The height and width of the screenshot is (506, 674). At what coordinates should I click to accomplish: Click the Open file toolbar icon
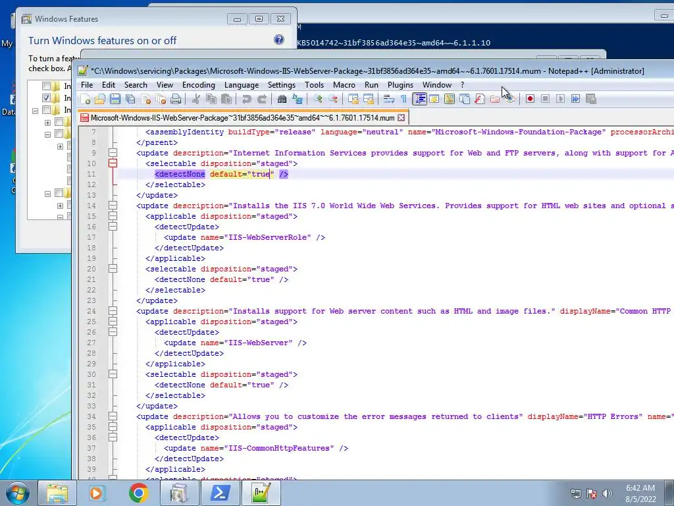coord(100,99)
